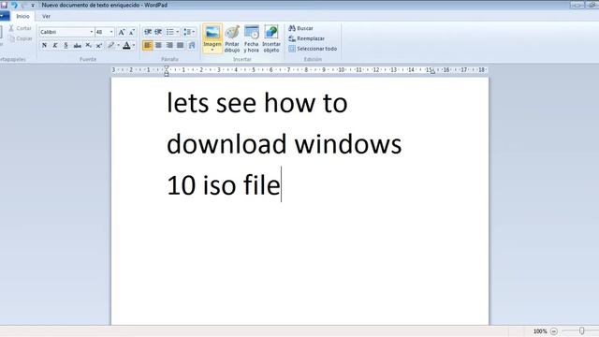
Task: Click the Increase indent icon
Action: [158, 32]
